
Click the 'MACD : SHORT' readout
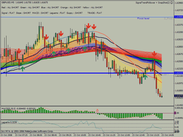40,13
